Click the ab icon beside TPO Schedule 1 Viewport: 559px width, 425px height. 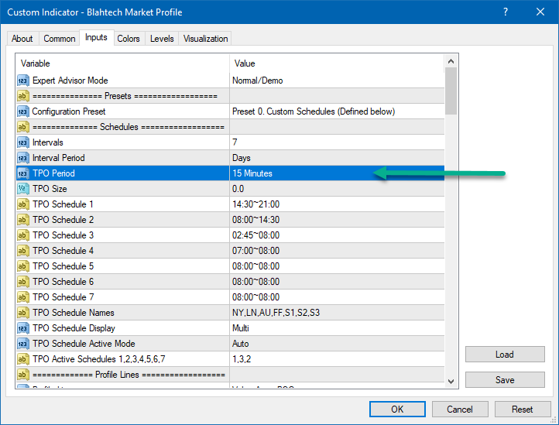click(22, 204)
